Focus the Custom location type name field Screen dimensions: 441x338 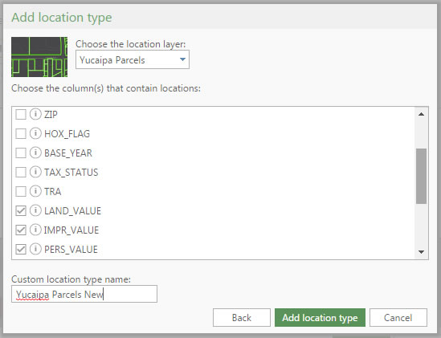84,294
